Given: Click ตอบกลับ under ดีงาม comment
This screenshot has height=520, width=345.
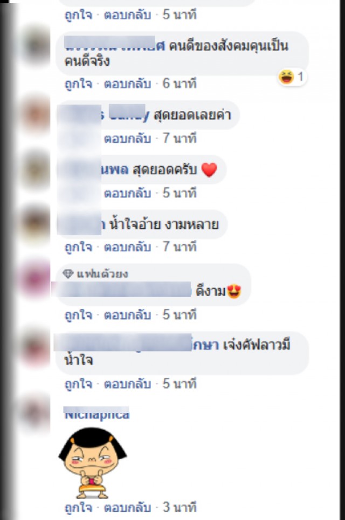Looking at the screenshot, I should [128, 315].
